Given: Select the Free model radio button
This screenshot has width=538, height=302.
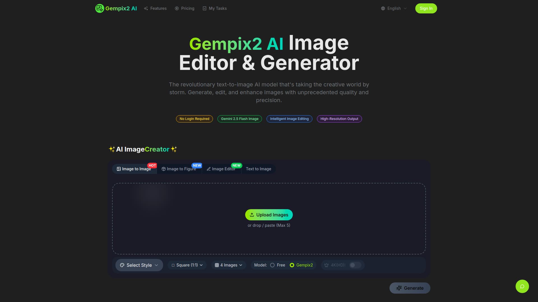Looking at the screenshot, I should 272,265.
